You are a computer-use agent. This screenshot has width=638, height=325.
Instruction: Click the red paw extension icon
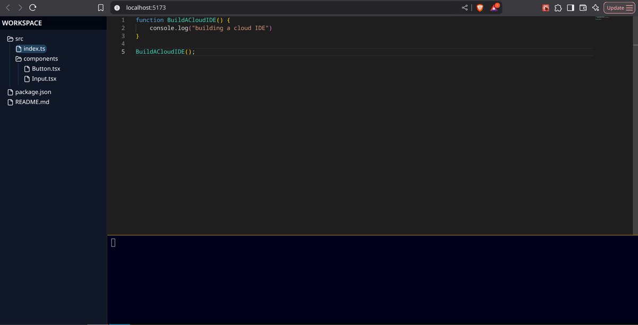pos(545,8)
